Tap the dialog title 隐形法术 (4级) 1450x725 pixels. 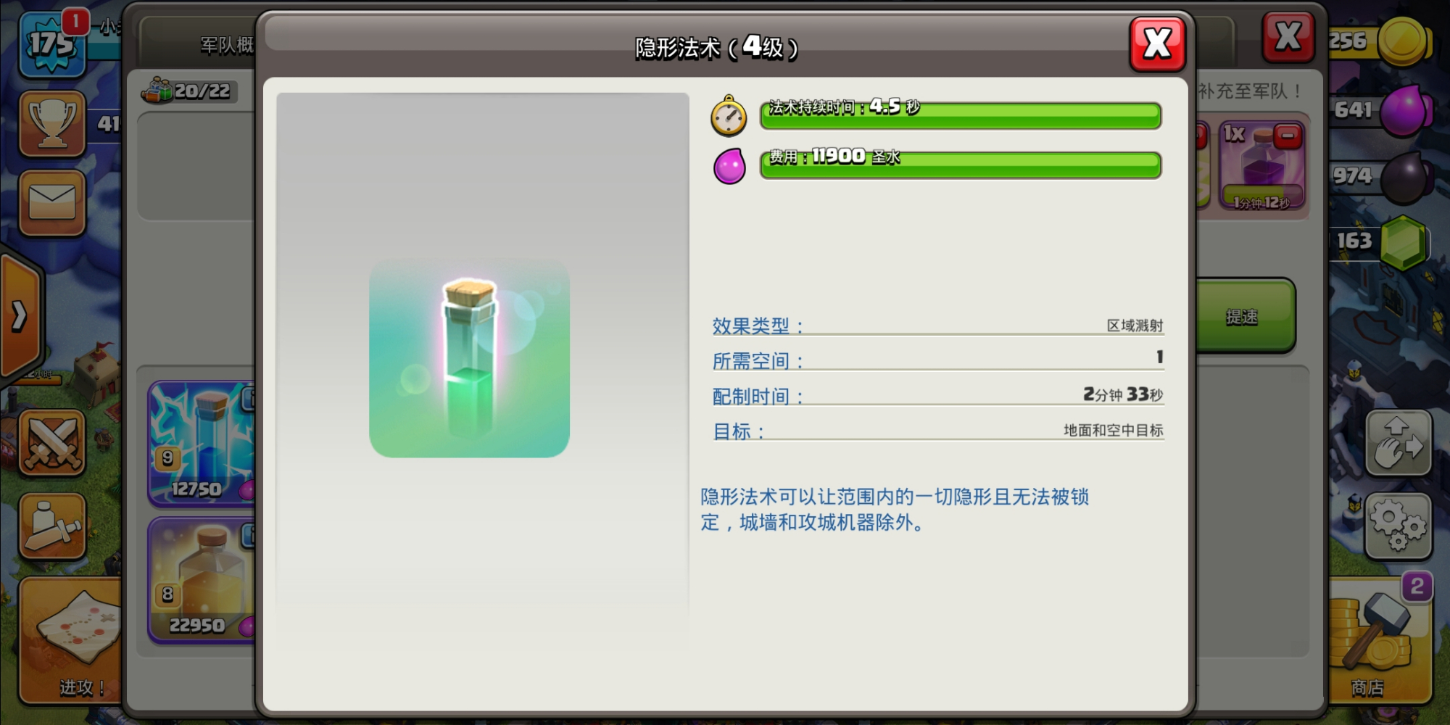click(716, 47)
